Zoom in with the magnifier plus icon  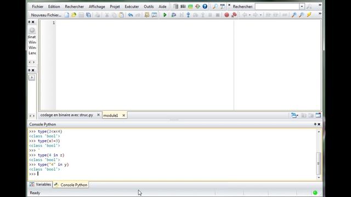click(x=294, y=15)
